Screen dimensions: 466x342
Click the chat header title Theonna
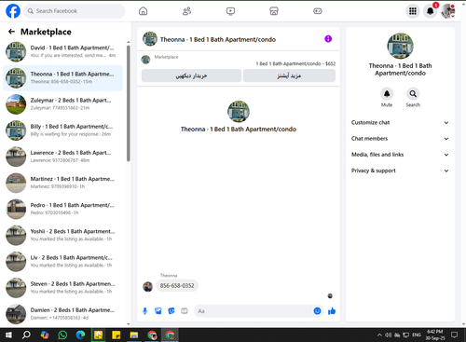(218, 39)
